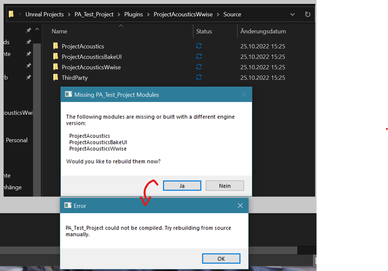Sort by the Status column header
Screen dimensions: 388x271
click(204, 31)
